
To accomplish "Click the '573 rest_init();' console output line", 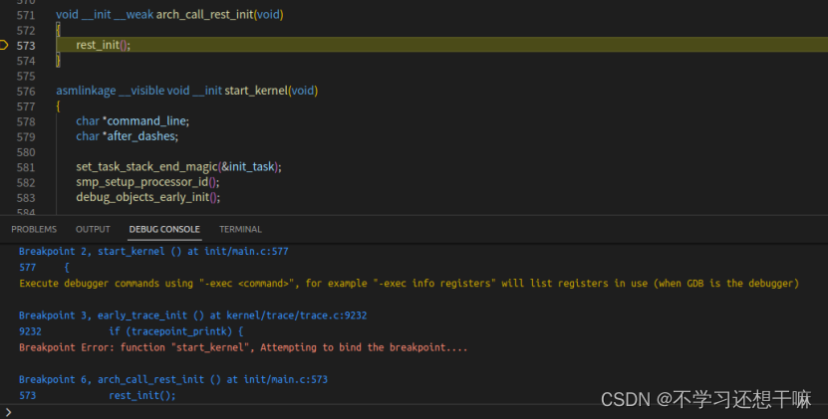I will (98, 395).
